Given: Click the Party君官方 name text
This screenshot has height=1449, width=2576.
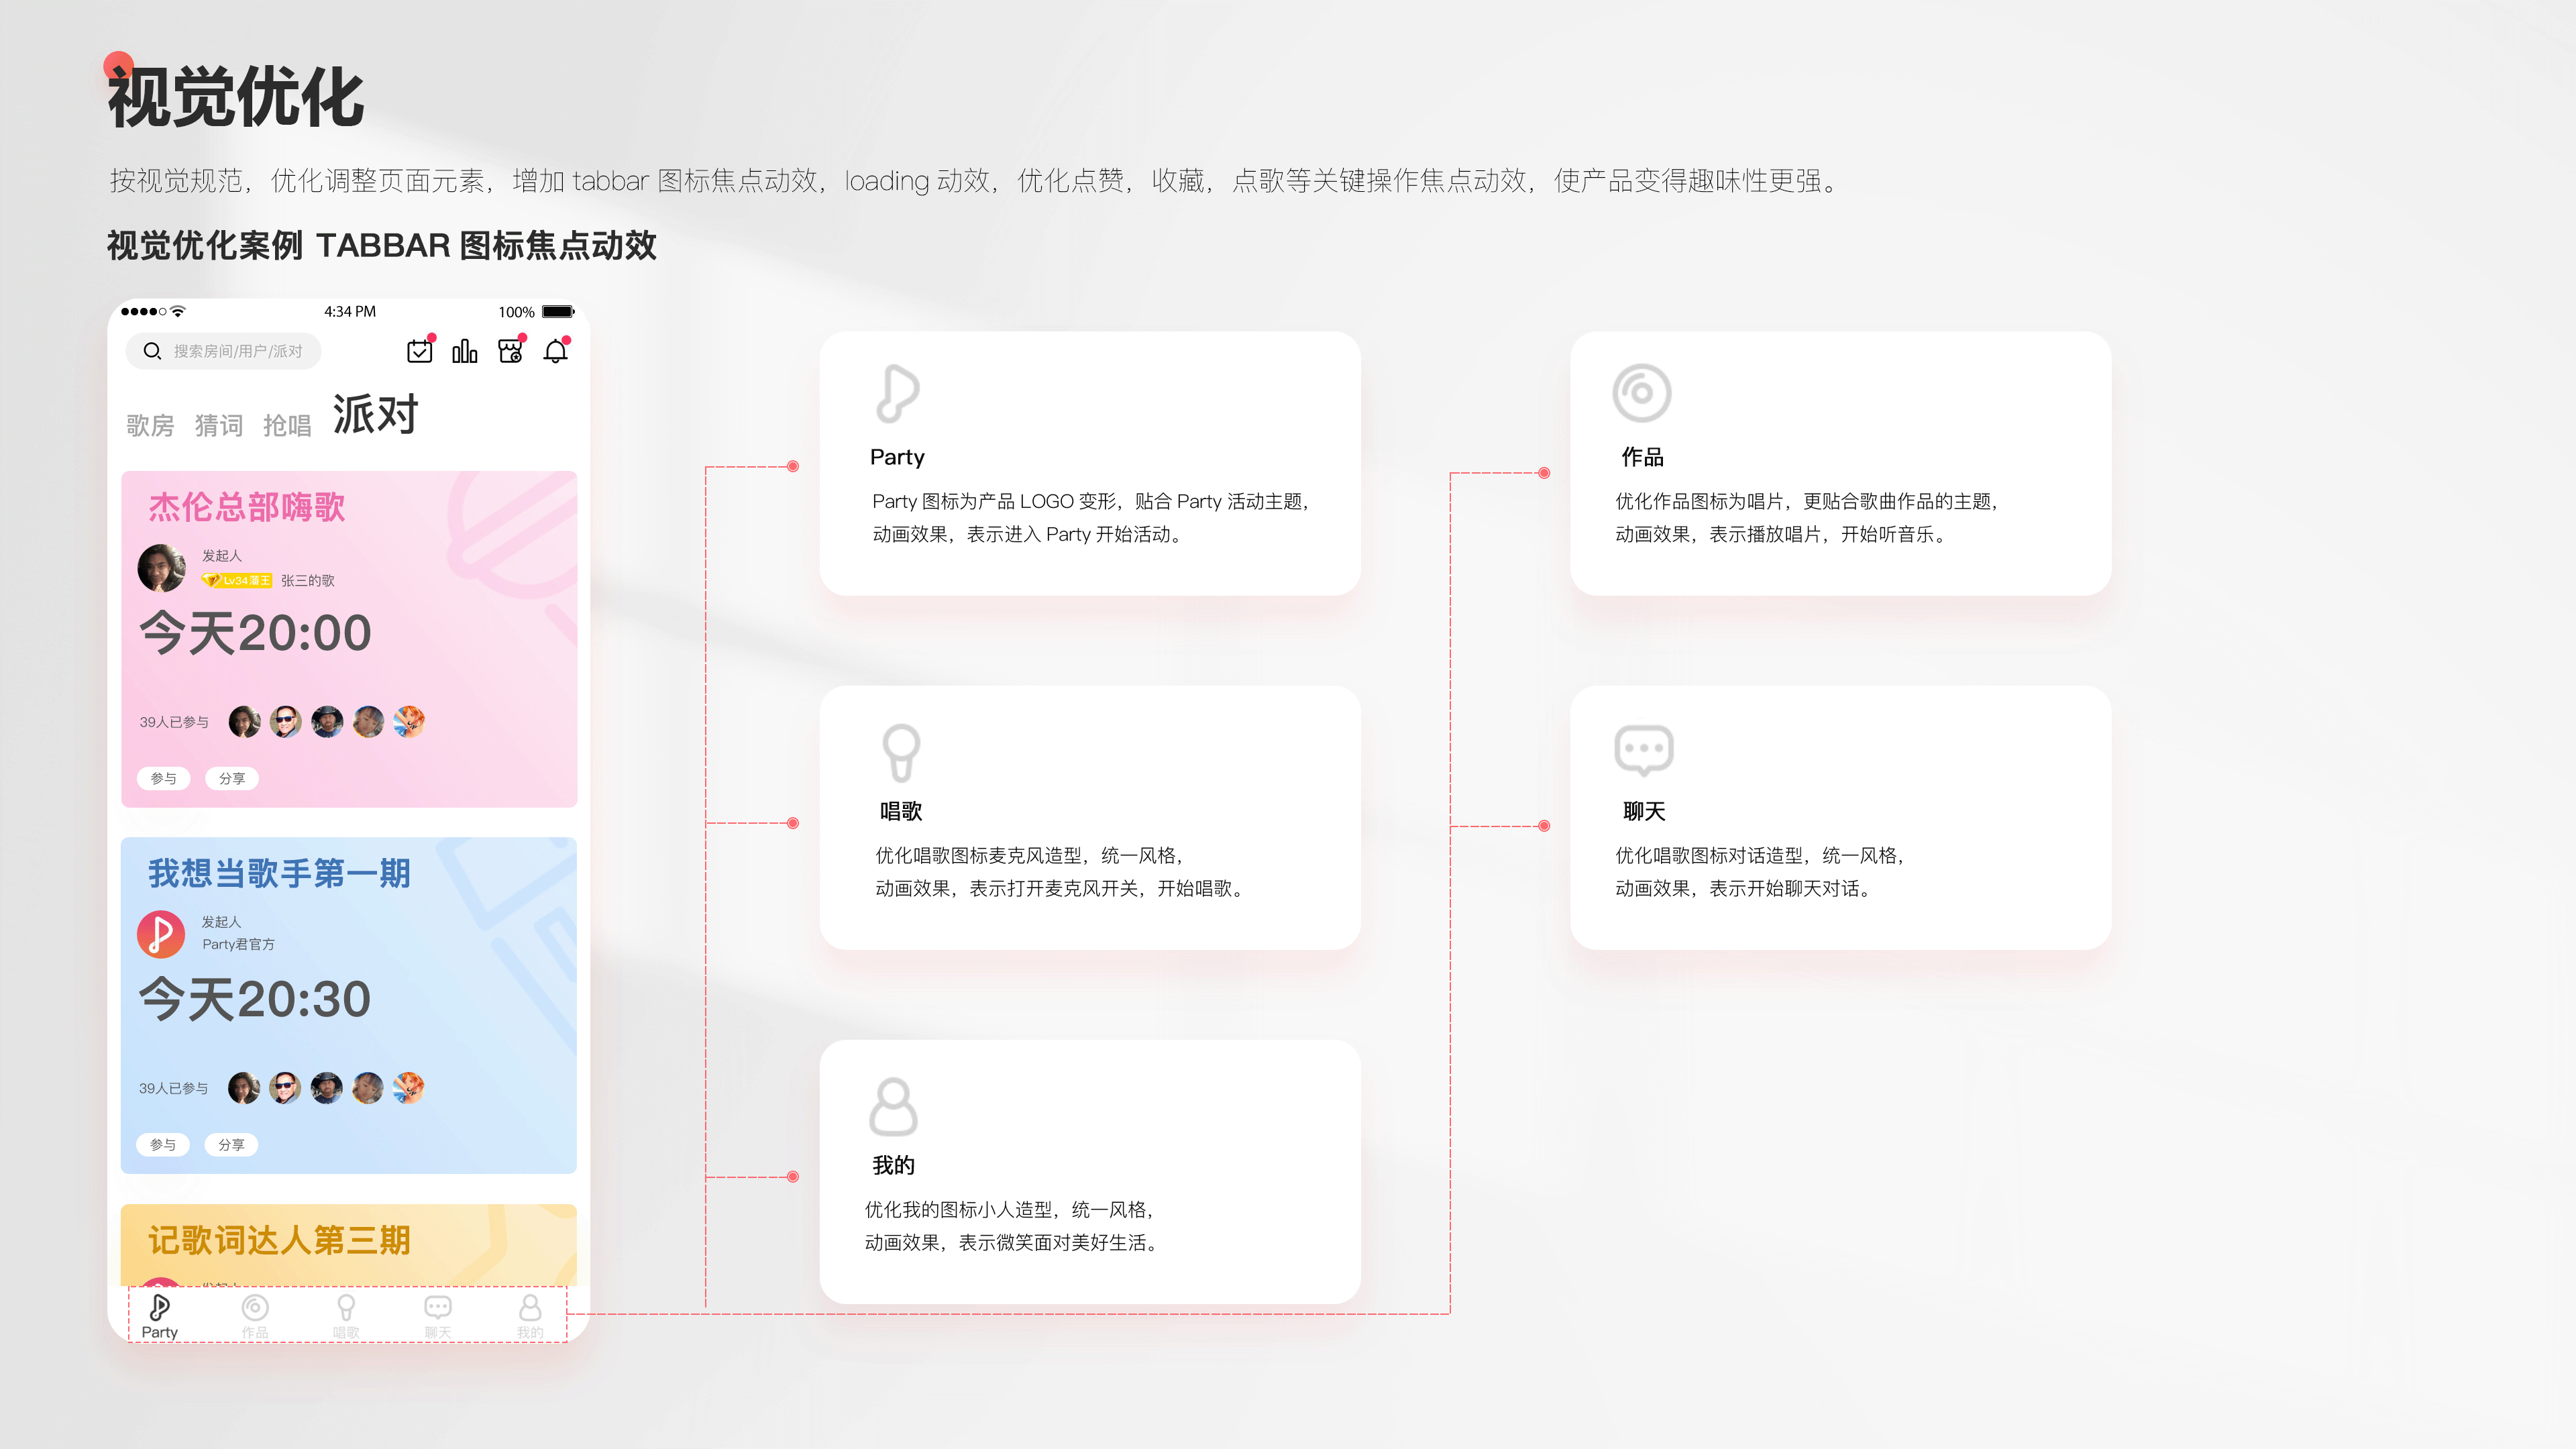Looking at the screenshot, I should [238, 944].
